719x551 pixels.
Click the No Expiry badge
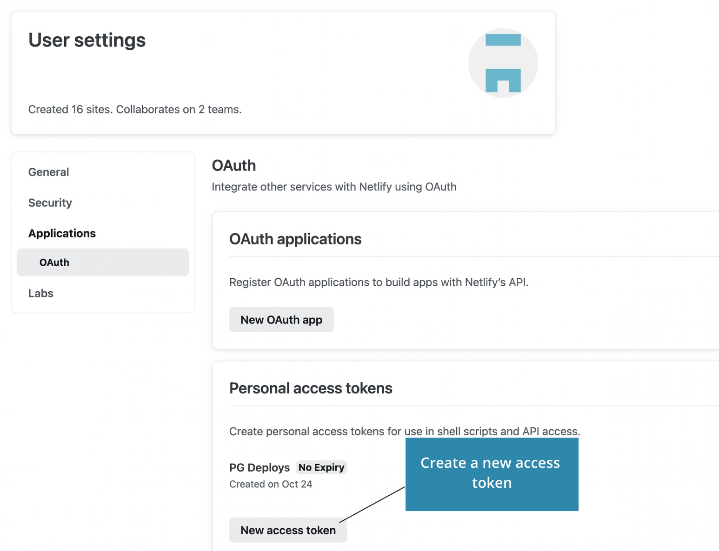[x=321, y=467]
